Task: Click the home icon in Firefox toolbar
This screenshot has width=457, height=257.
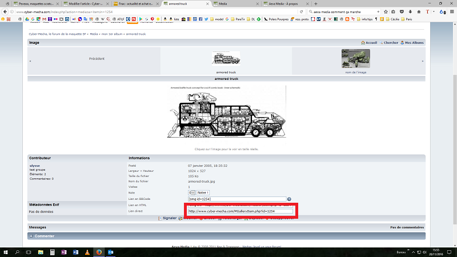Action: coord(419,11)
